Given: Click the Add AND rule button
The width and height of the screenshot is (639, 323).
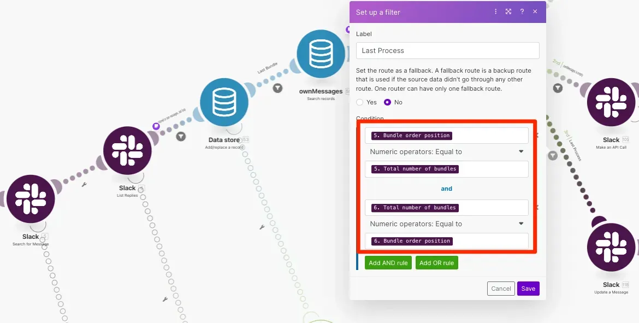Looking at the screenshot, I should tap(388, 263).
